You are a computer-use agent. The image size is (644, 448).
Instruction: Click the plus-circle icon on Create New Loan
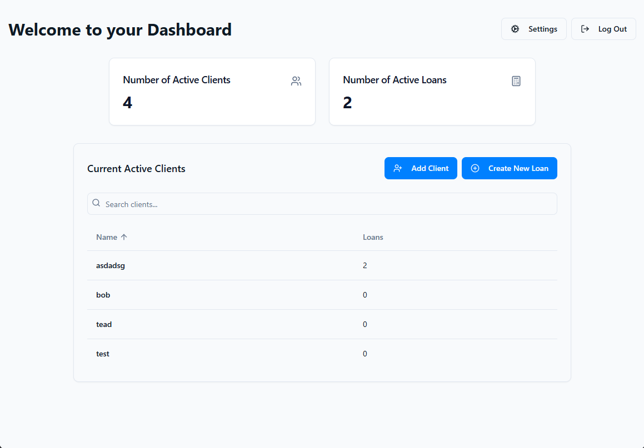pyautogui.click(x=475, y=168)
